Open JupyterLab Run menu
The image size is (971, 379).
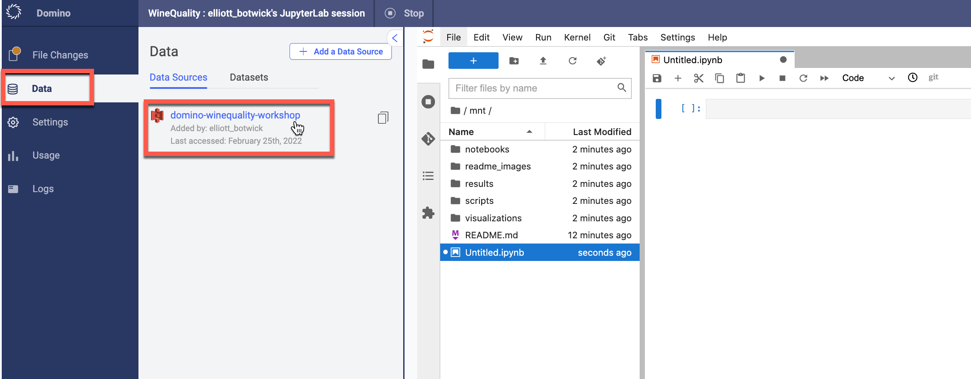point(543,37)
